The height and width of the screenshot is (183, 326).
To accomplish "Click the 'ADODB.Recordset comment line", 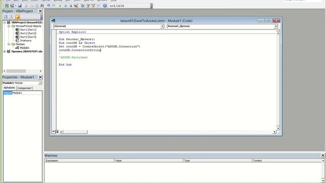I will click(73, 57).
